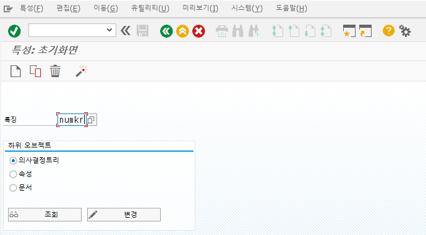Screen dimensions: 426x235
Task: Open the 편집(E) menu
Action: 69,9
